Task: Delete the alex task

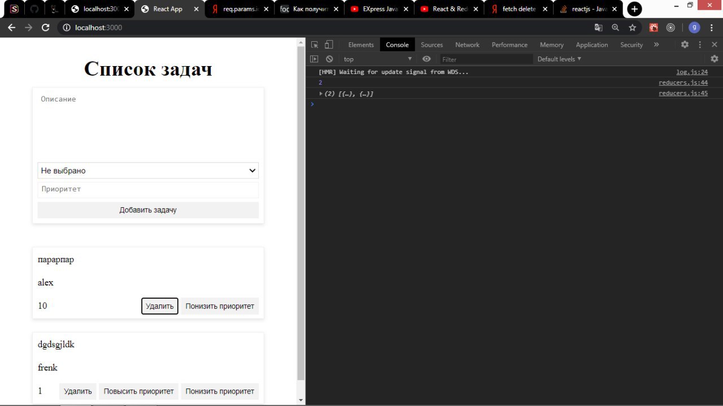Action: [160, 306]
